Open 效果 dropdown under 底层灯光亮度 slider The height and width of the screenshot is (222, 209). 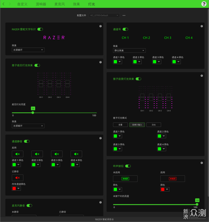point(28,126)
